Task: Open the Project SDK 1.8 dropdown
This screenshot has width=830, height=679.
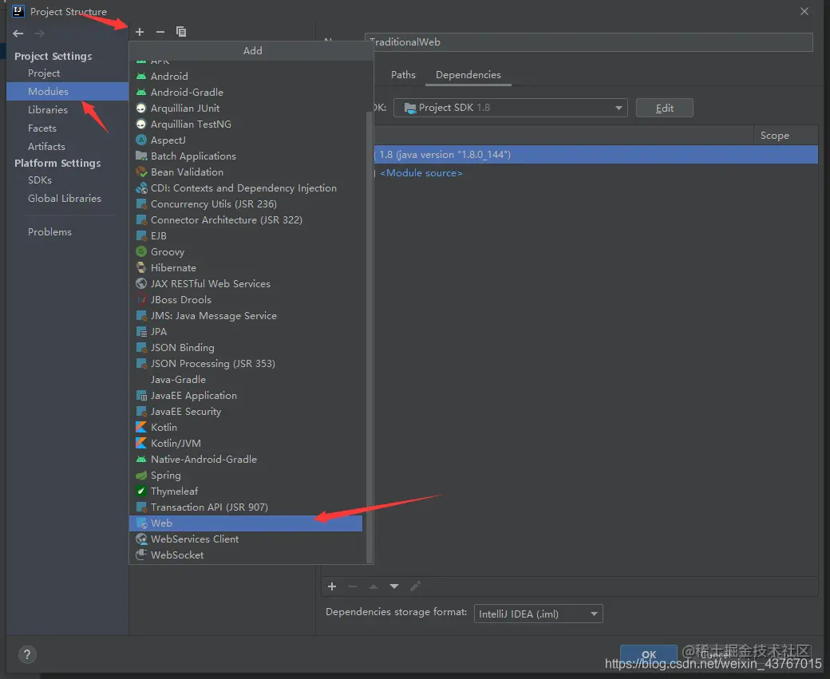Action: click(x=510, y=108)
